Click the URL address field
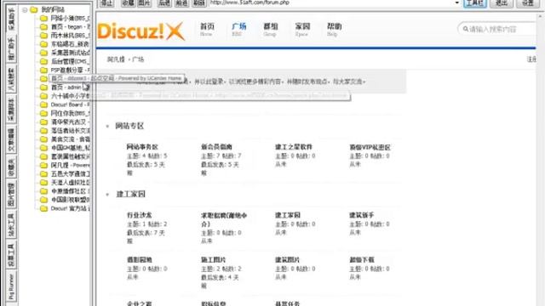 point(335,3)
